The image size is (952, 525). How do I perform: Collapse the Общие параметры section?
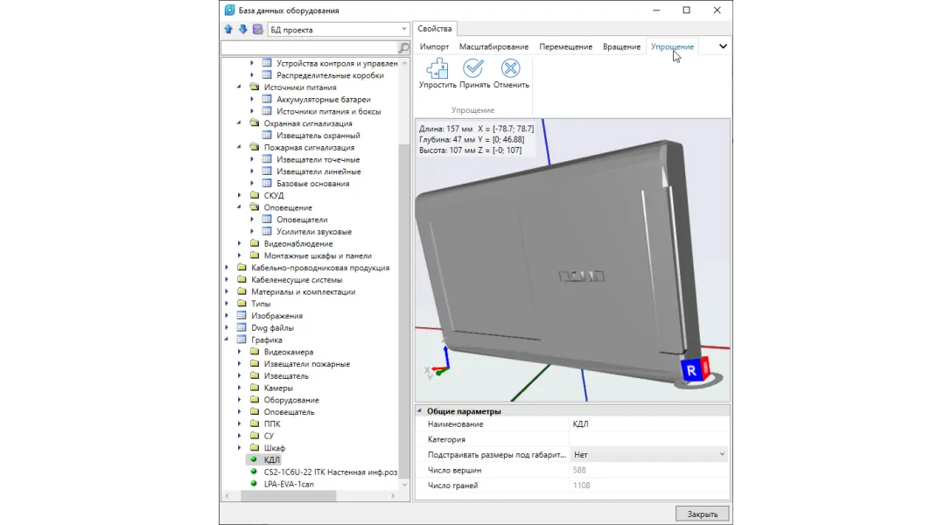coord(420,410)
